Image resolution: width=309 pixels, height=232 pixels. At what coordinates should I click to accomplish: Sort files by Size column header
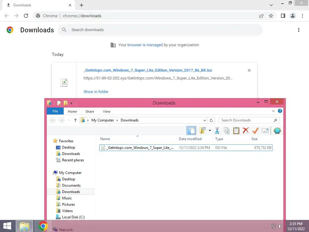261,139
